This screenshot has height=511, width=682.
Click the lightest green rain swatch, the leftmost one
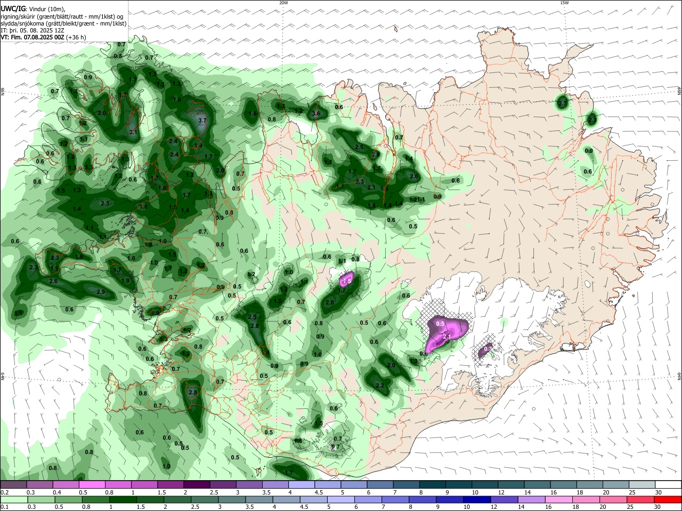[14, 500]
